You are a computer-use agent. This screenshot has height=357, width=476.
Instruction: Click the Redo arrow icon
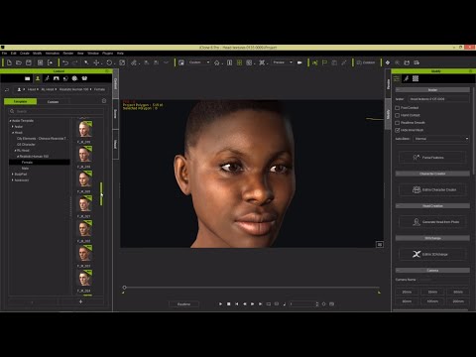tap(75, 62)
